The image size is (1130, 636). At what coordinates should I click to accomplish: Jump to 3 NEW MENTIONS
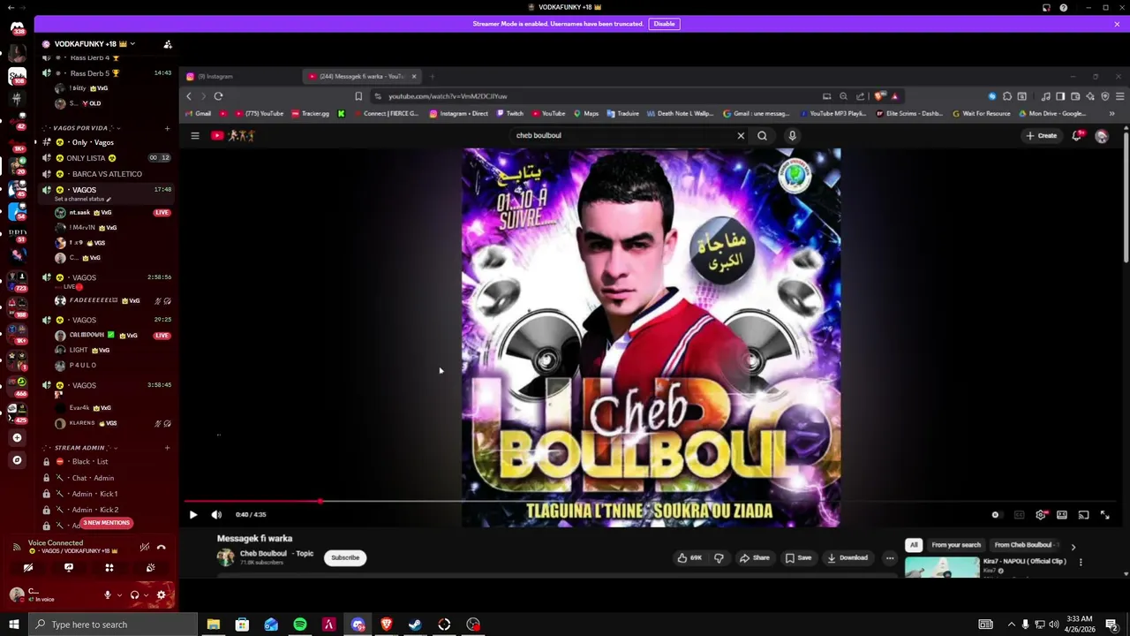coord(106,523)
